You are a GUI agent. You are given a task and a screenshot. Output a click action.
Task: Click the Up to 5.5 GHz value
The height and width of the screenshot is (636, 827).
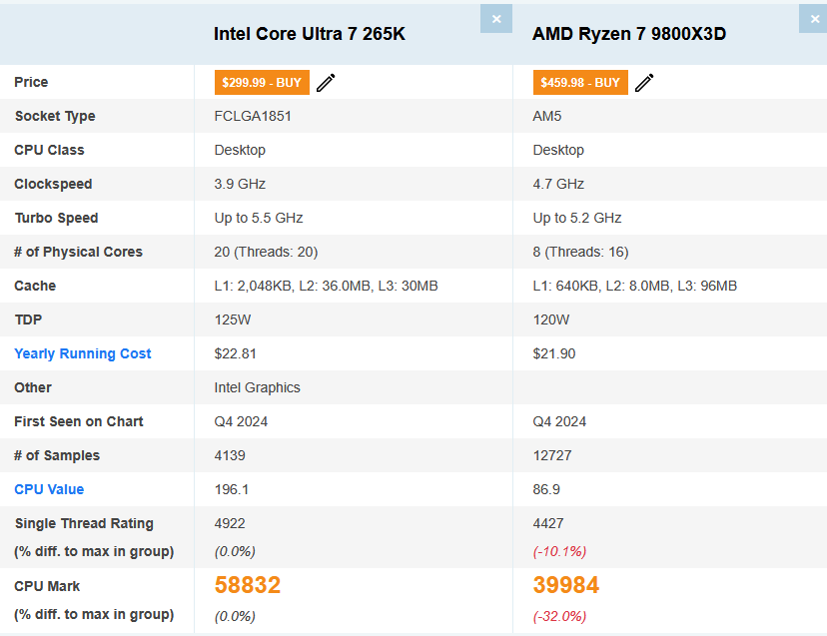[x=259, y=218]
